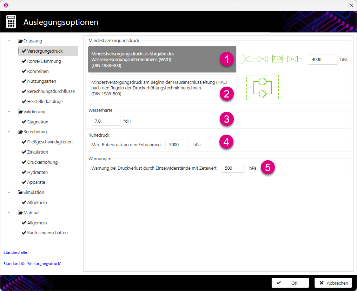Click the Material folder icon
Viewport: 357px width, 291px height.
[20, 212]
